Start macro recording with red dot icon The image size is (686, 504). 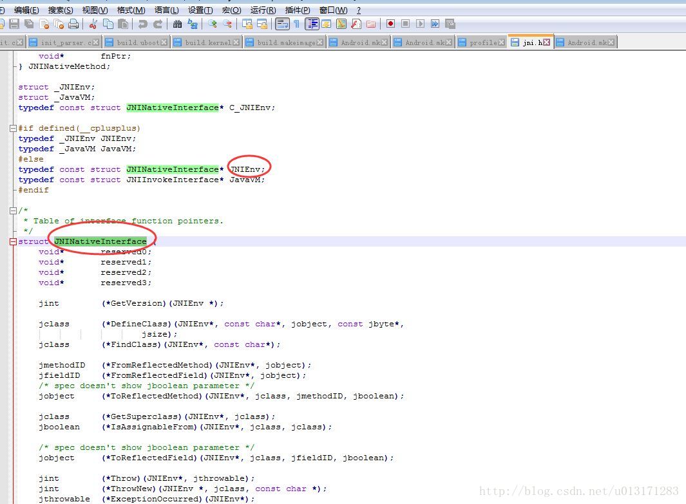pos(391,24)
